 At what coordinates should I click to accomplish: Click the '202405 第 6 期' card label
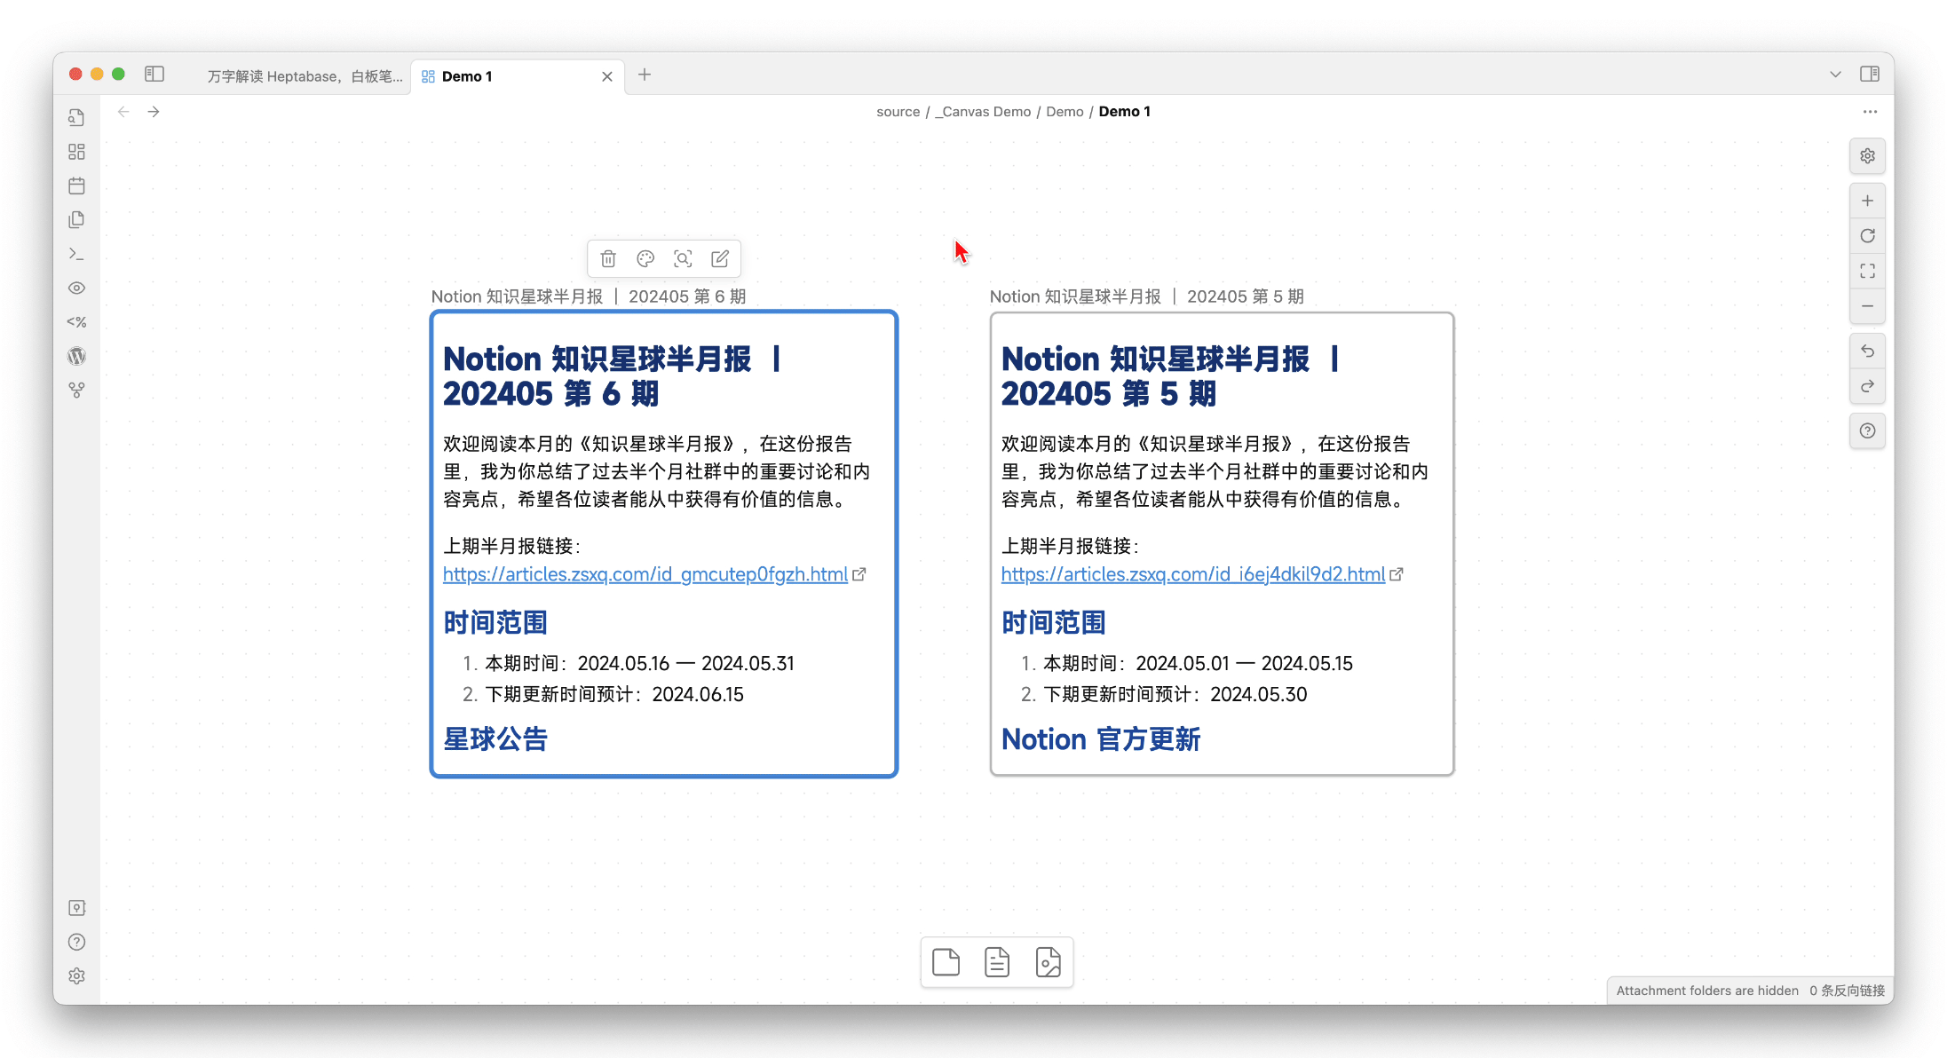pos(589,296)
